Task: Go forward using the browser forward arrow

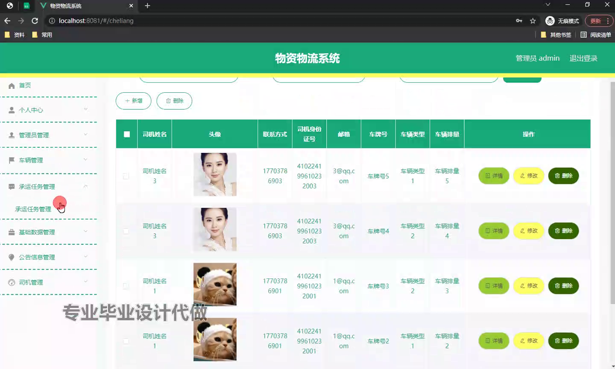Action: 21,20
